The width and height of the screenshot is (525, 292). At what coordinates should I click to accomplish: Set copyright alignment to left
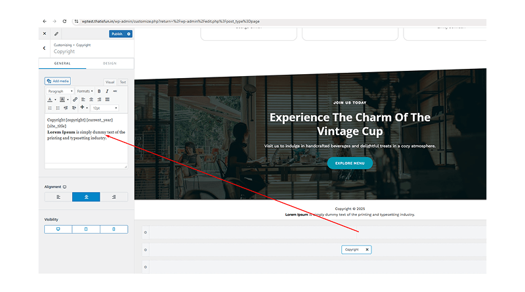[x=58, y=197]
